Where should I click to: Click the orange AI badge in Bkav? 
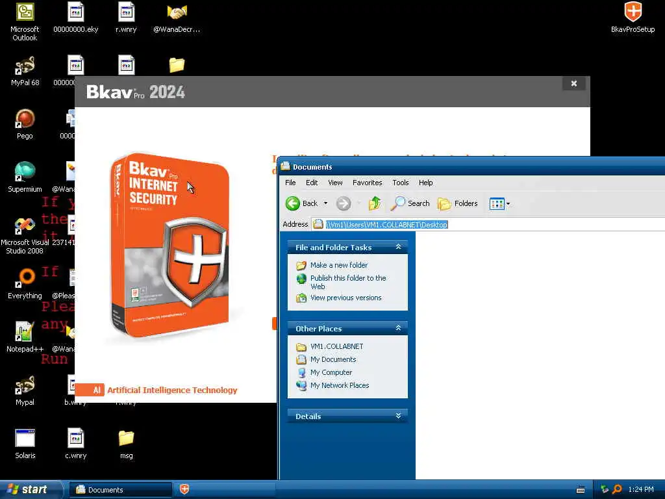tap(90, 390)
